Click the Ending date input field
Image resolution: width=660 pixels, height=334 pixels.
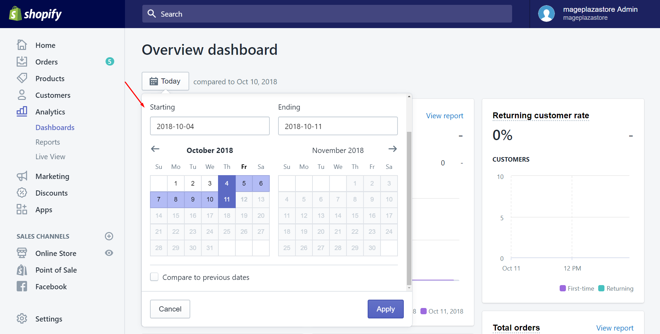click(x=338, y=126)
